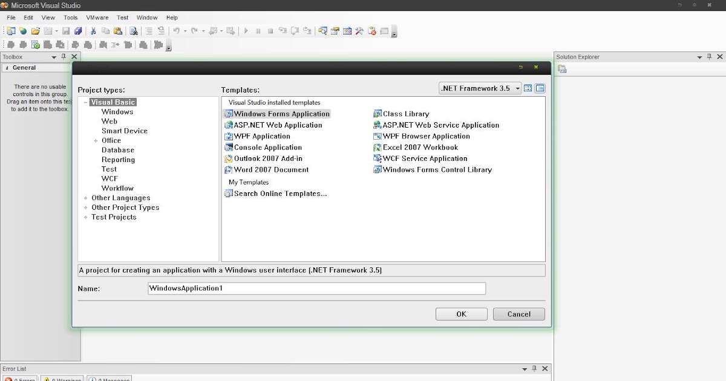Click the Properties icon in Solution Explorer
The width and height of the screenshot is (726, 381).
(x=562, y=69)
